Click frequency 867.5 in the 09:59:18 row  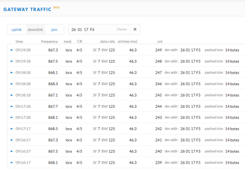coord(53,61)
